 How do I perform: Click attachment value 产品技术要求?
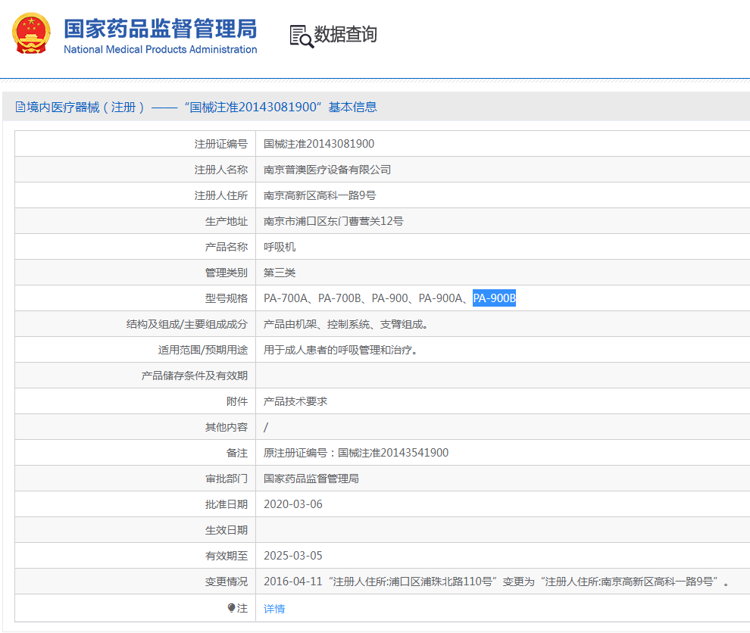click(295, 401)
